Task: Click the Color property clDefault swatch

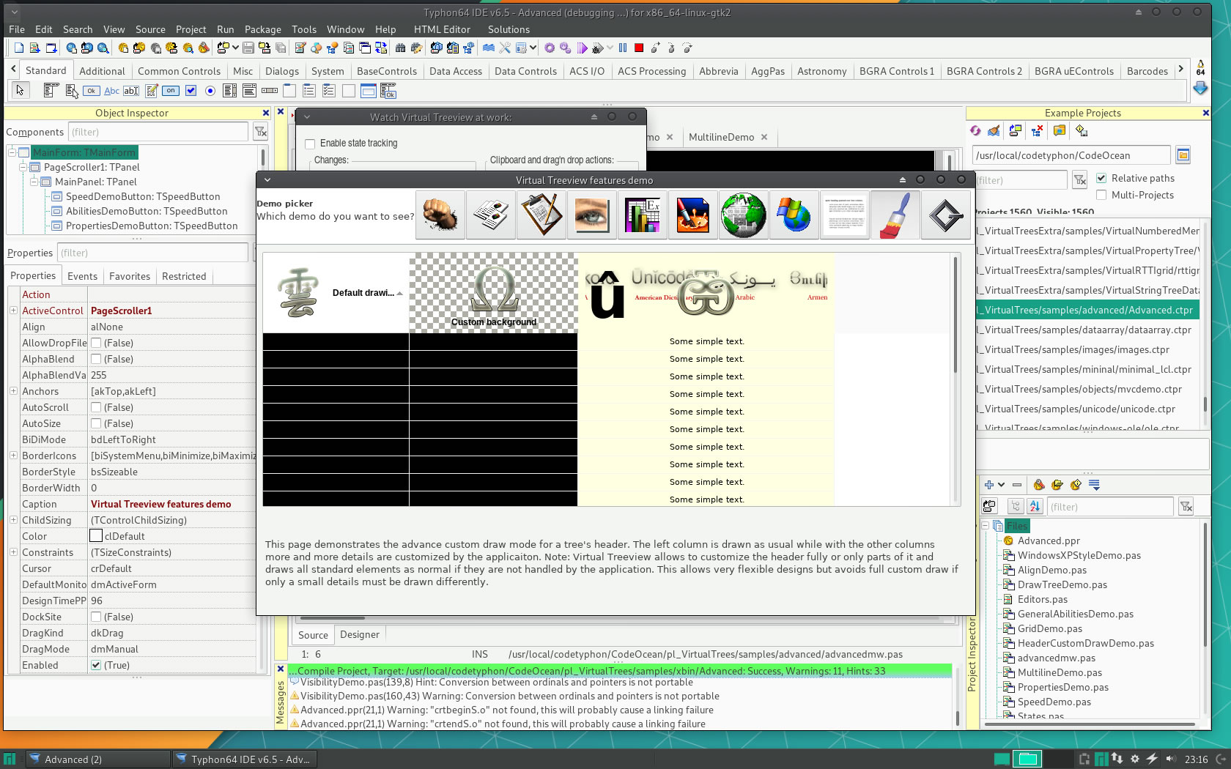Action: [96, 536]
